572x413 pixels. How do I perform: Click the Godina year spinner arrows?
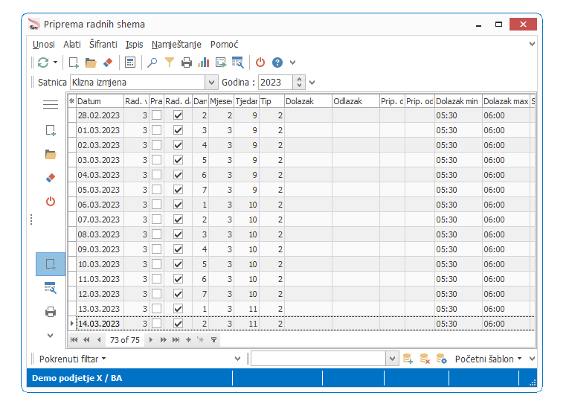coord(299,83)
